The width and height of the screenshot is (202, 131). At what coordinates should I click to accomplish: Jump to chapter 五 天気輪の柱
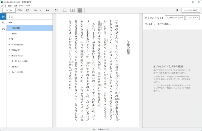click(x=30, y=50)
